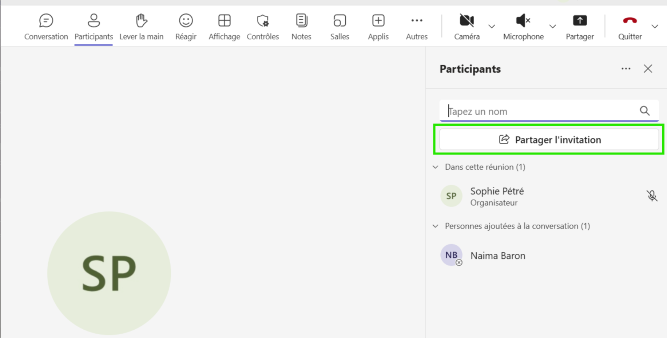The image size is (667, 338).
Task: Click the large SP avatar on stage
Action: (109, 273)
